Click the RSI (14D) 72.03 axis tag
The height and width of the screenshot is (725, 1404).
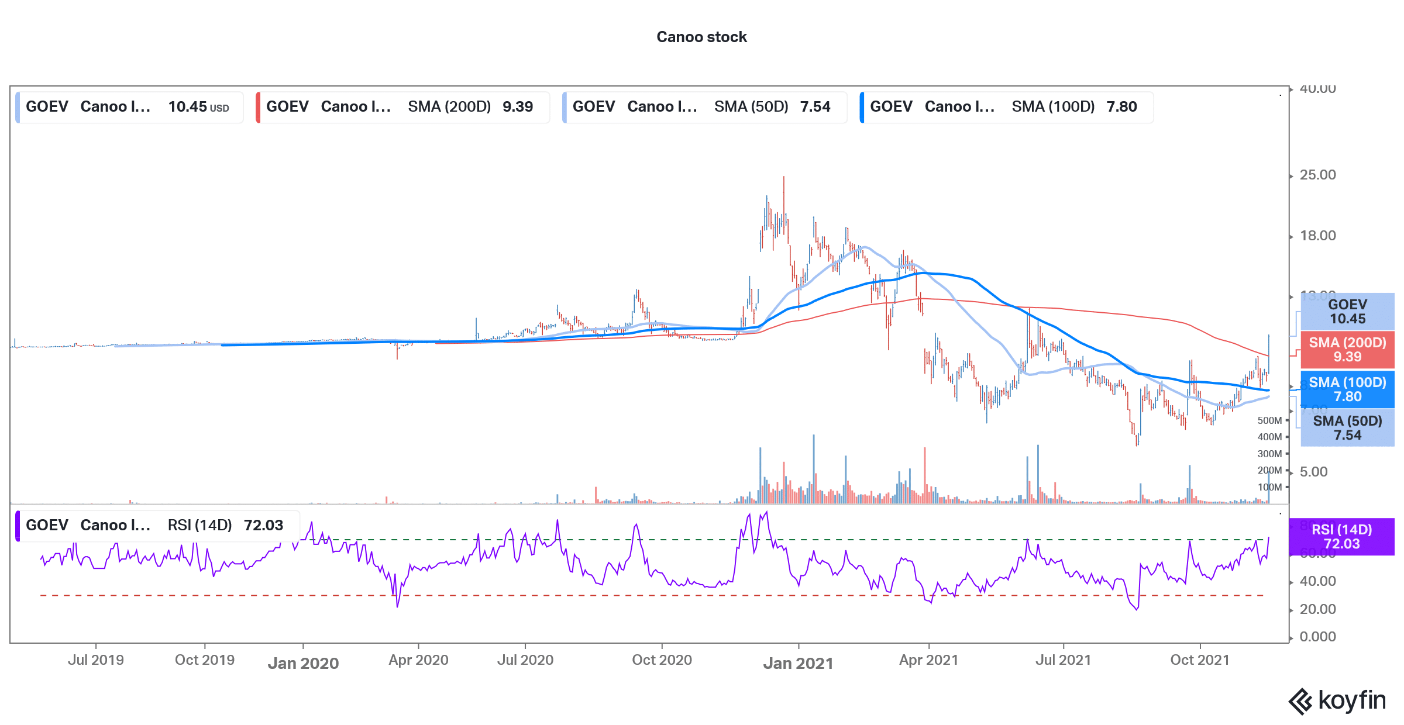(1341, 537)
